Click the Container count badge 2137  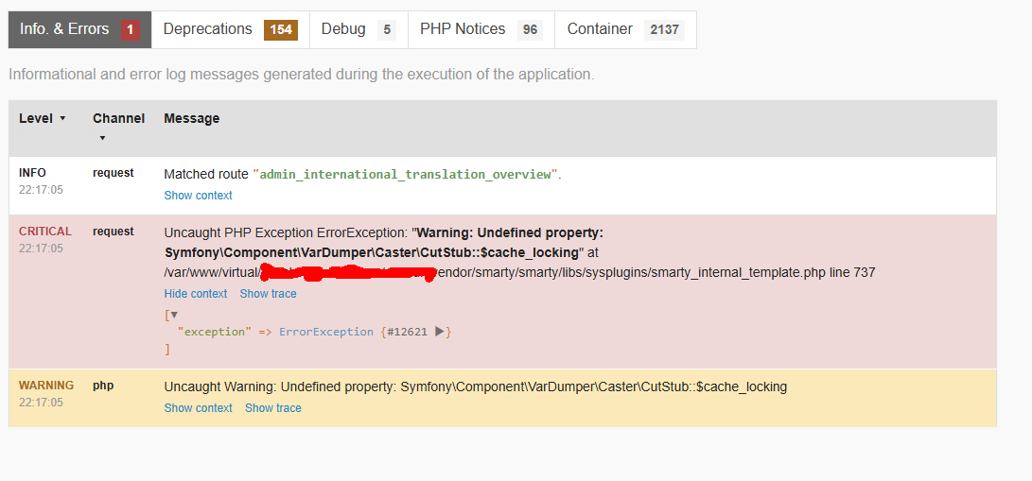664,29
